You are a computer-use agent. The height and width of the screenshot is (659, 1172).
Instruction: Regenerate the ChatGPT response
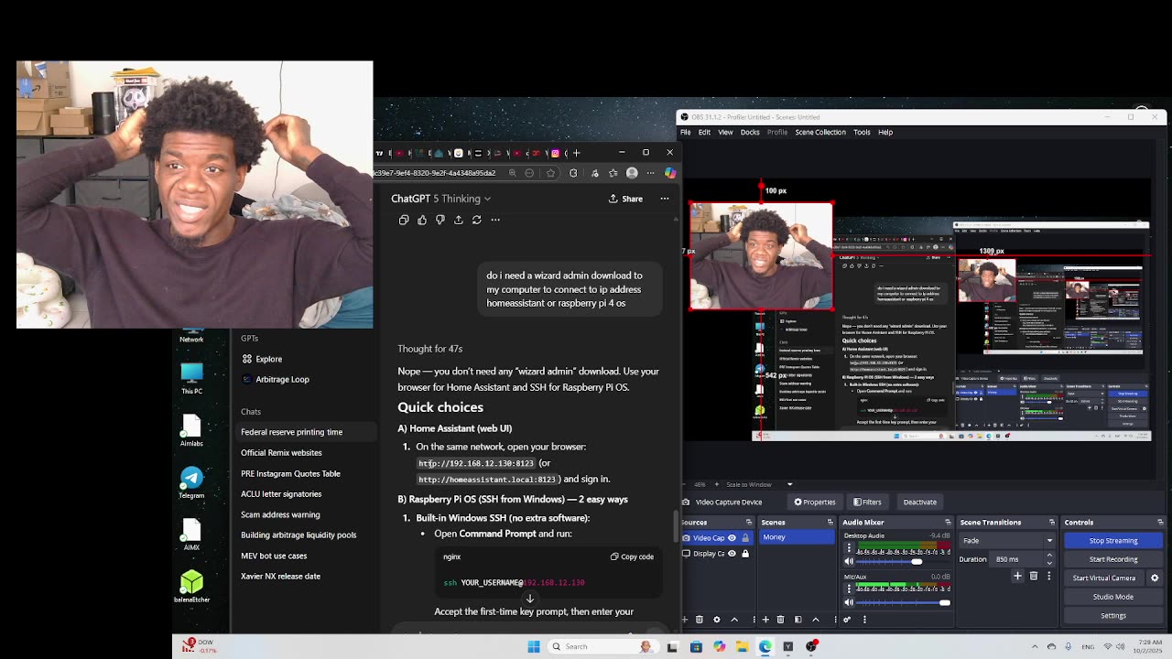(x=476, y=220)
